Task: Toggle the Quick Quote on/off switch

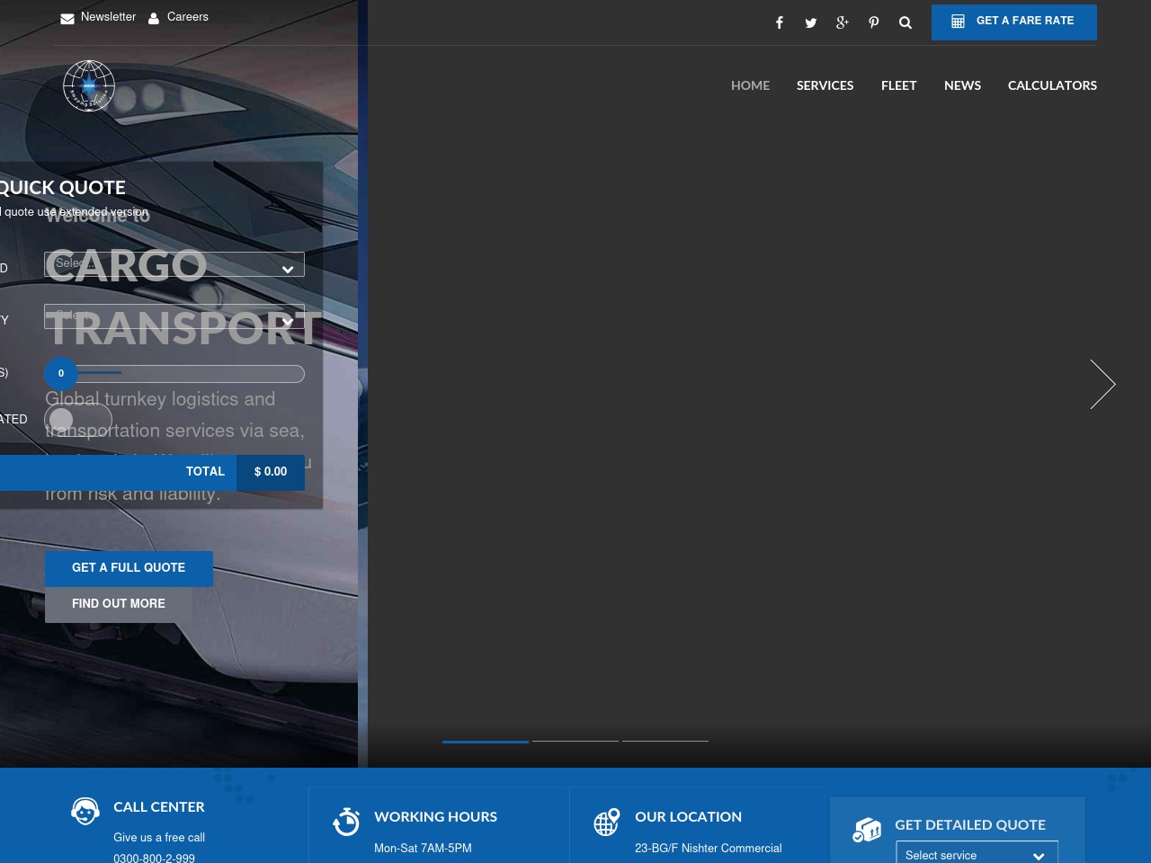Action: click(x=78, y=419)
